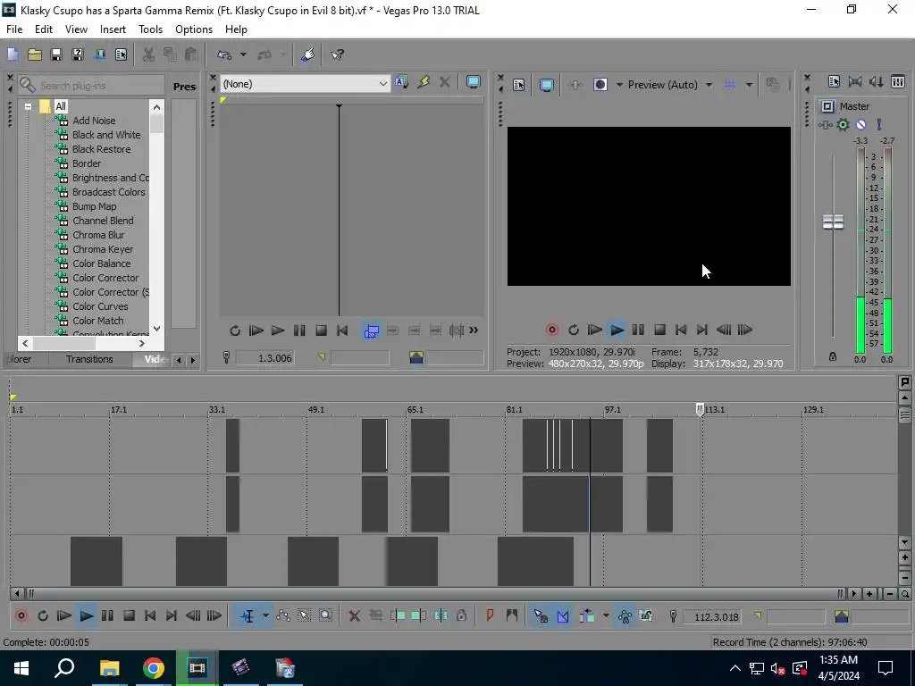Toggle ignore event grouping

coord(645,616)
